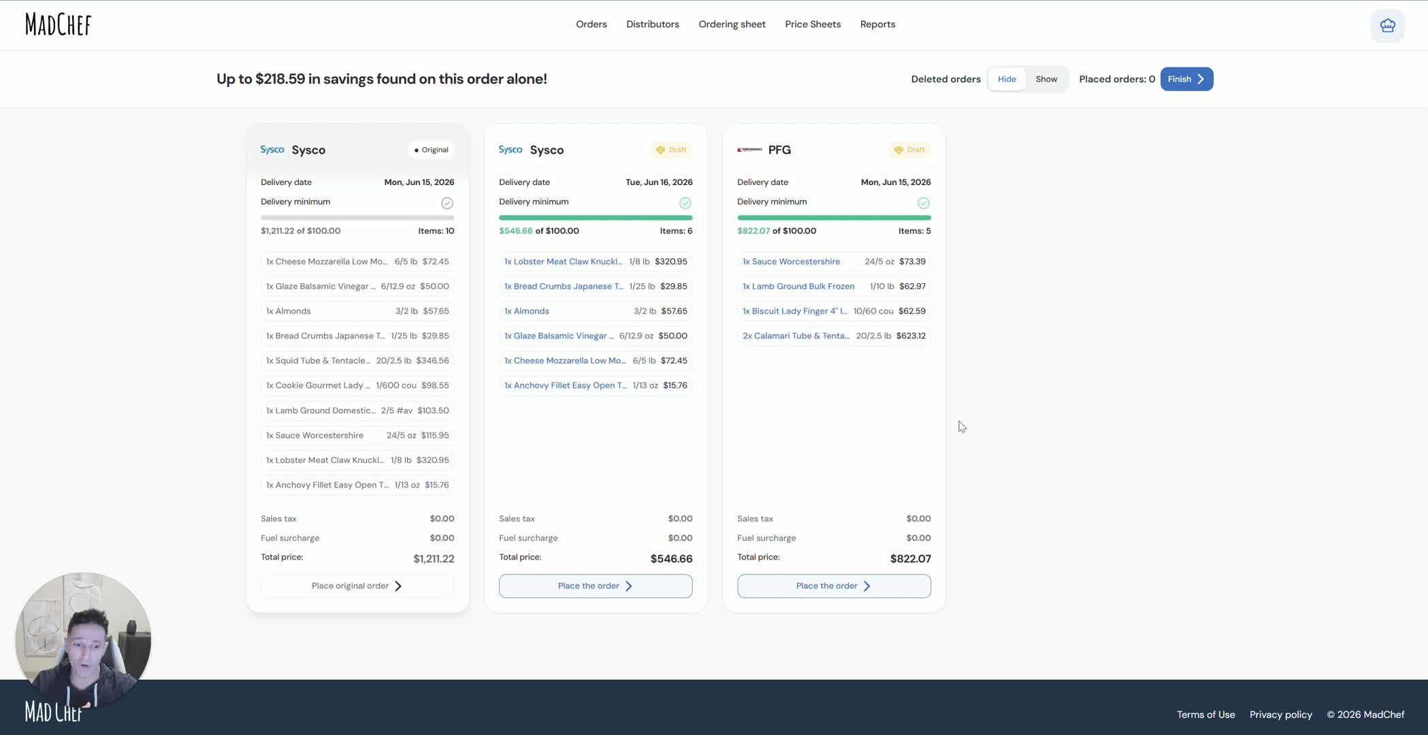Open the chef hat account icon

coord(1387,26)
